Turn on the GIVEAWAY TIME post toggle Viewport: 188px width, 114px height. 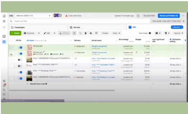click(20, 66)
